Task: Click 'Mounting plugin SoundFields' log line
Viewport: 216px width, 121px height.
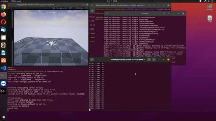Action: [127, 36]
